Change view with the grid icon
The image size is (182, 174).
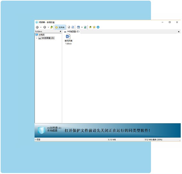78,27
